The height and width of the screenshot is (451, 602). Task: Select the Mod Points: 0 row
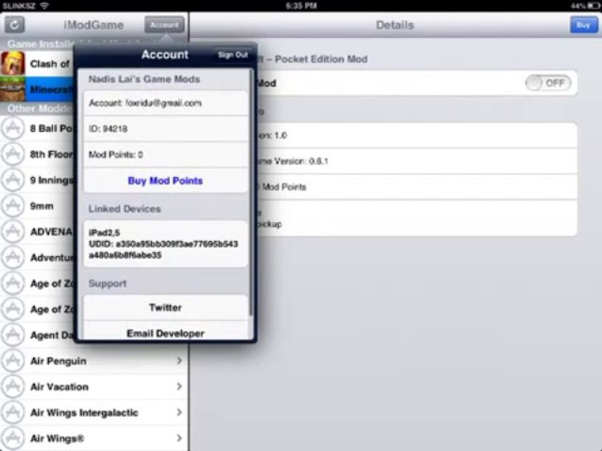coord(165,155)
